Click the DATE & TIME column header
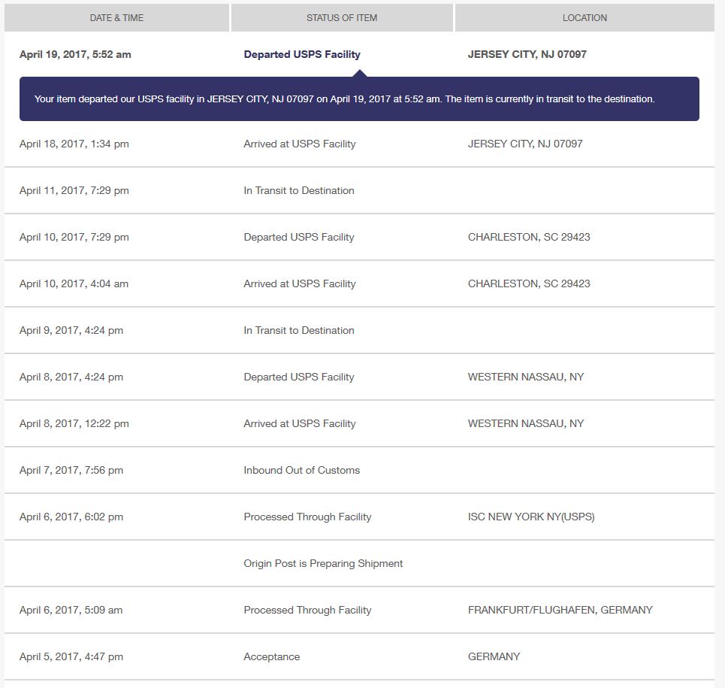This screenshot has height=688, width=725. coord(116,17)
